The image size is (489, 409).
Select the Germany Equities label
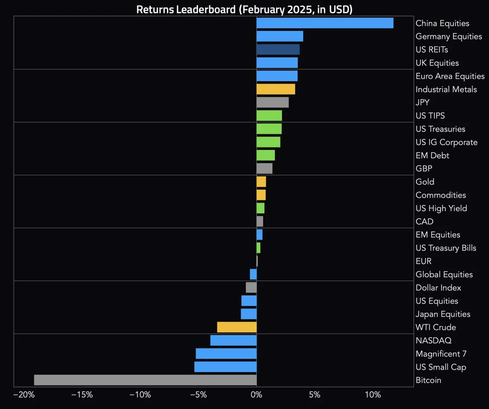click(x=449, y=37)
